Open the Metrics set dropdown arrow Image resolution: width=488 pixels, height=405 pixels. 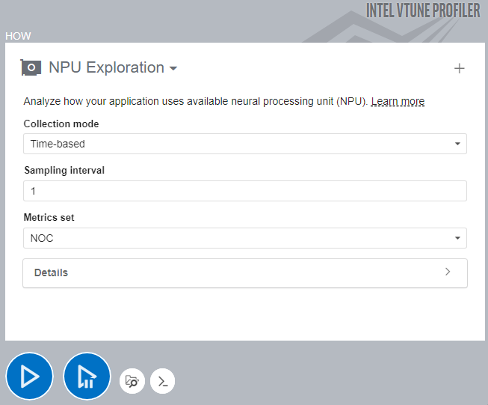click(x=457, y=239)
